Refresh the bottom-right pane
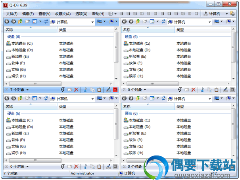 click(163, 98)
